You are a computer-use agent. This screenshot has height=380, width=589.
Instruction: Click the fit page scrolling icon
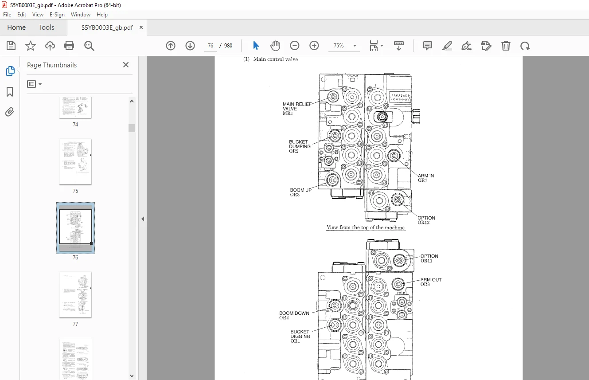(x=374, y=46)
